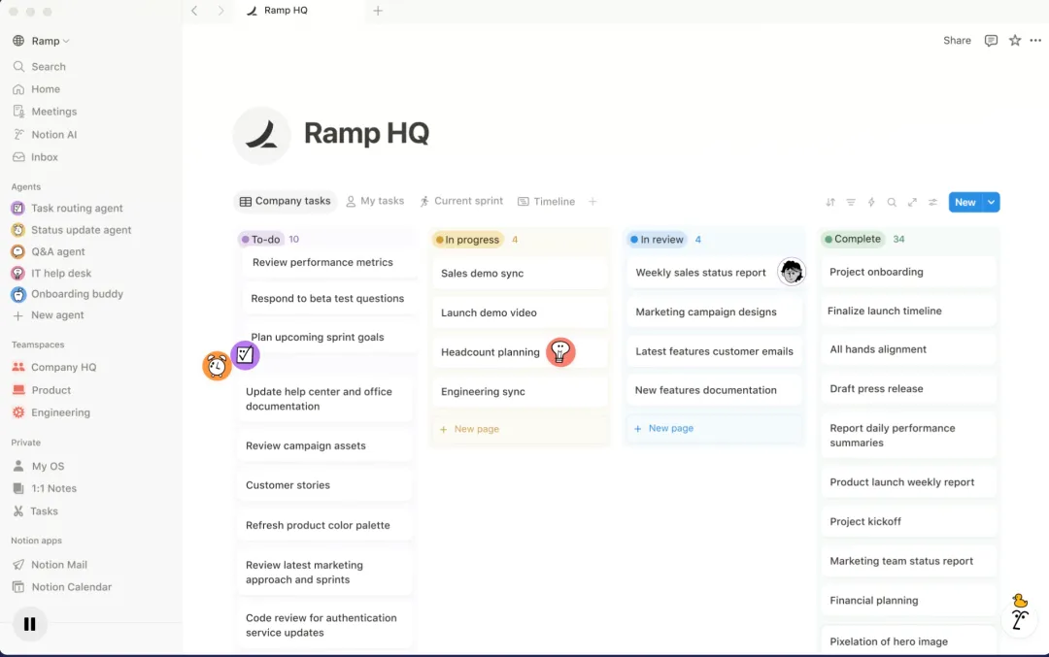Open page comments icon
The image size is (1049, 657).
991,41
